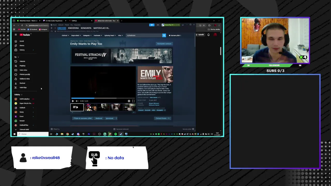Open Komunitní centrum button
Screen dimensions: 331x186
164,44
